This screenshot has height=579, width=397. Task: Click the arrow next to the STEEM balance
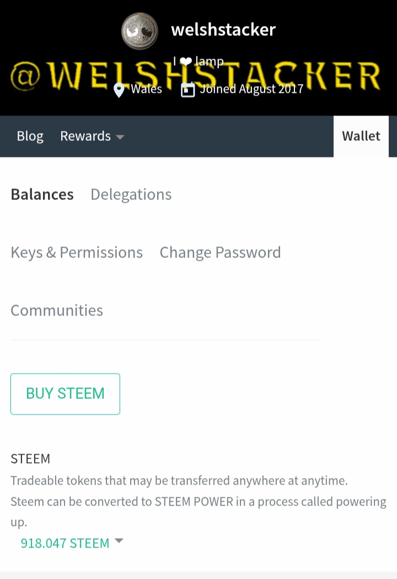119,541
